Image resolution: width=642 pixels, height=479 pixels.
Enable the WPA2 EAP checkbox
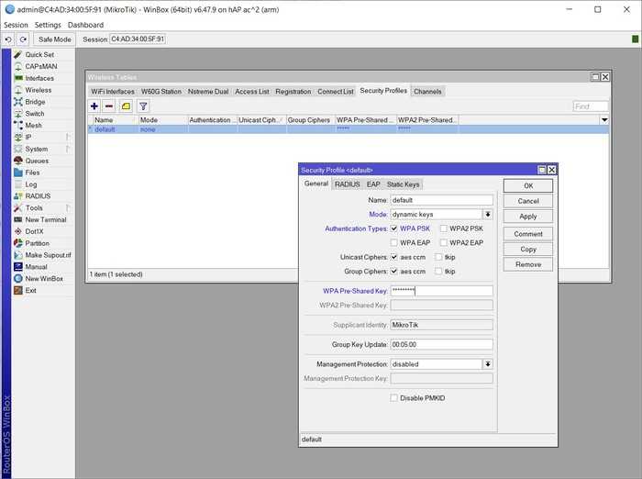443,242
